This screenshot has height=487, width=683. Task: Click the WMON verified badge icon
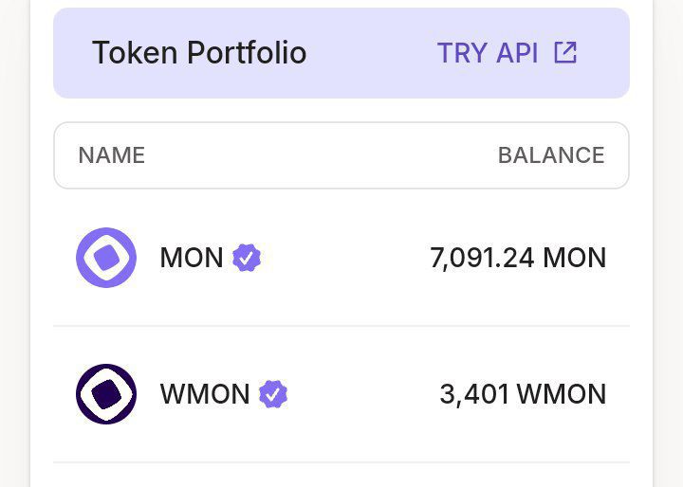pyautogui.click(x=273, y=394)
